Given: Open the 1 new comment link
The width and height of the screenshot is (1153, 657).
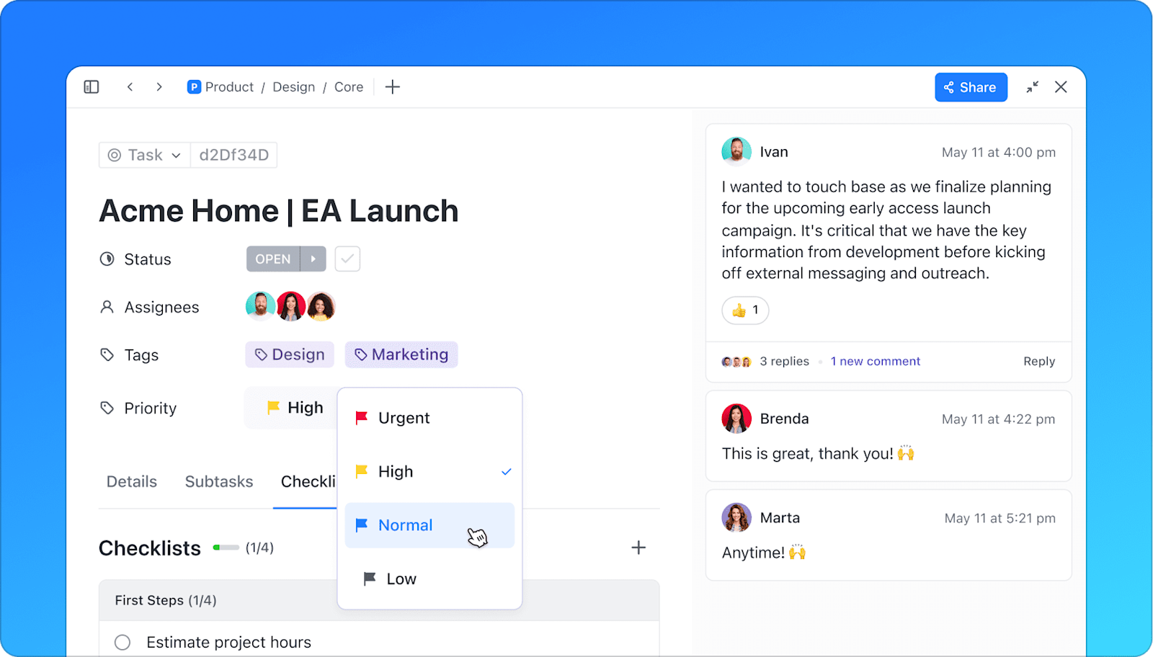Looking at the screenshot, I should pos(875,361).
